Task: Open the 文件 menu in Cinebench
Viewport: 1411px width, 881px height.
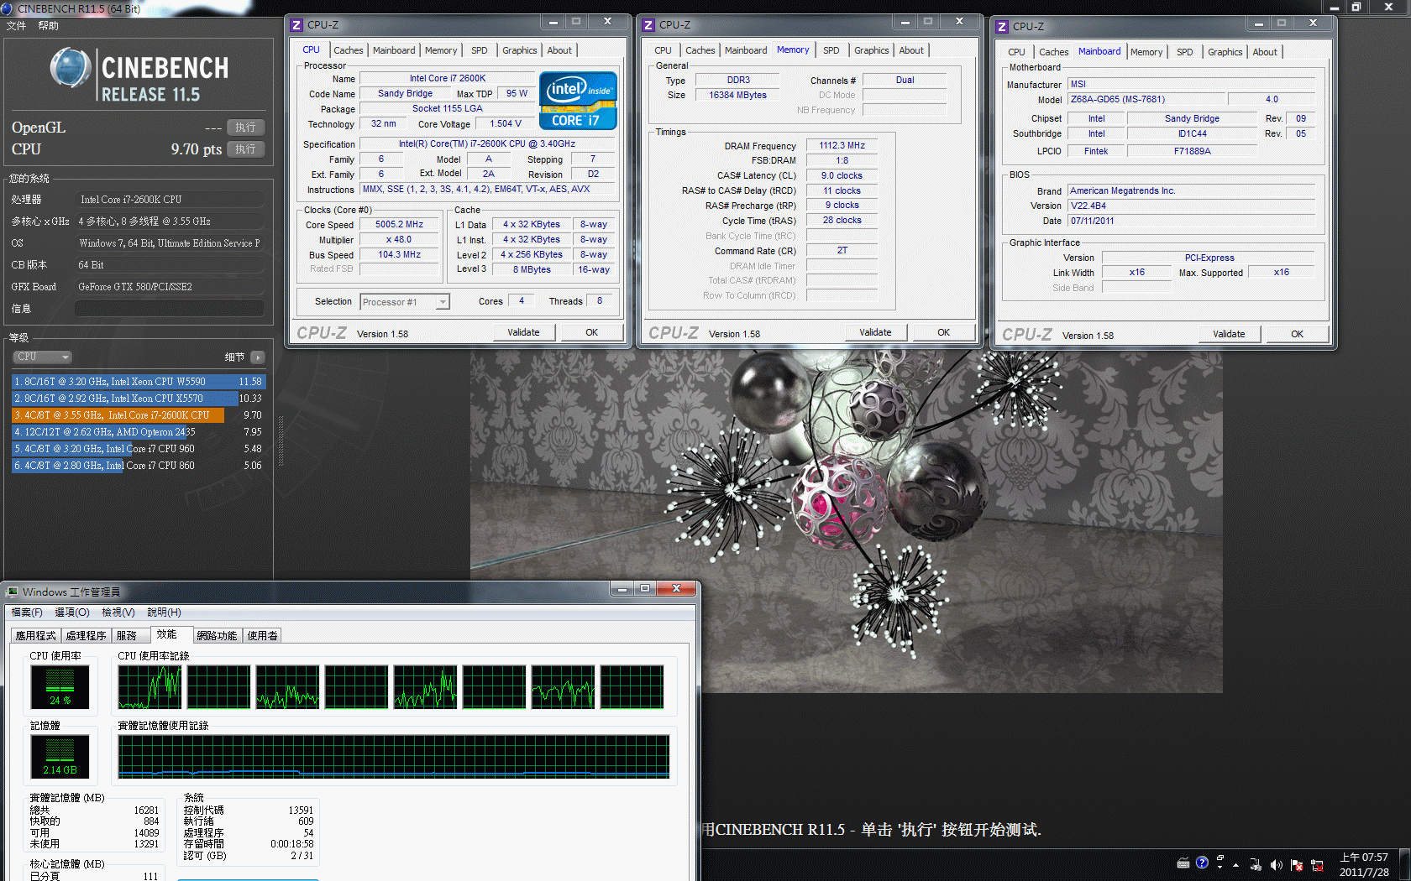Action: tap(17, 26)
